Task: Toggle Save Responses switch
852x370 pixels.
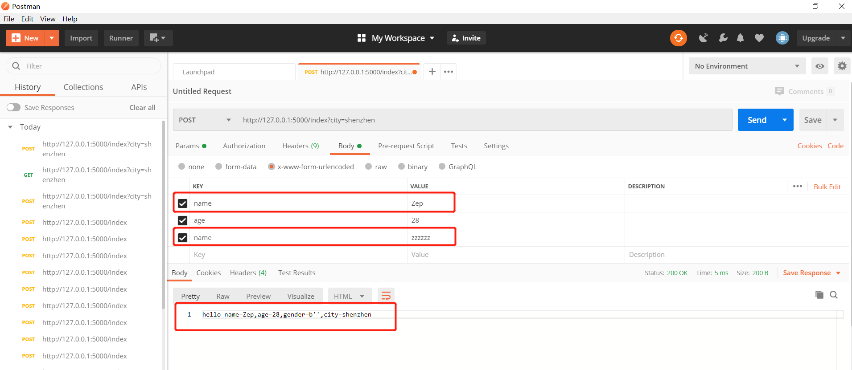Action: click(13, 107)
